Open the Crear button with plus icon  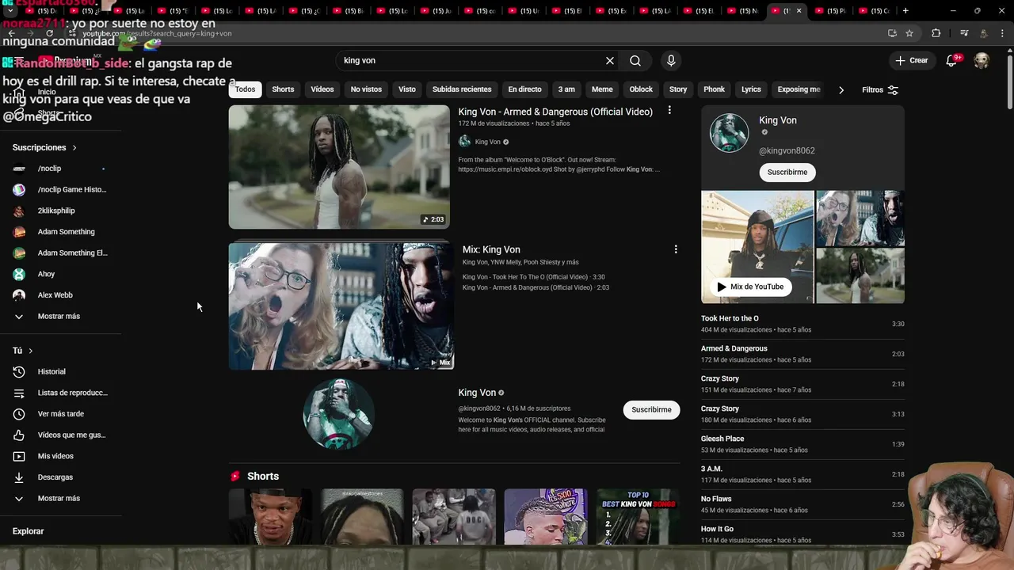tap(911, 60)
